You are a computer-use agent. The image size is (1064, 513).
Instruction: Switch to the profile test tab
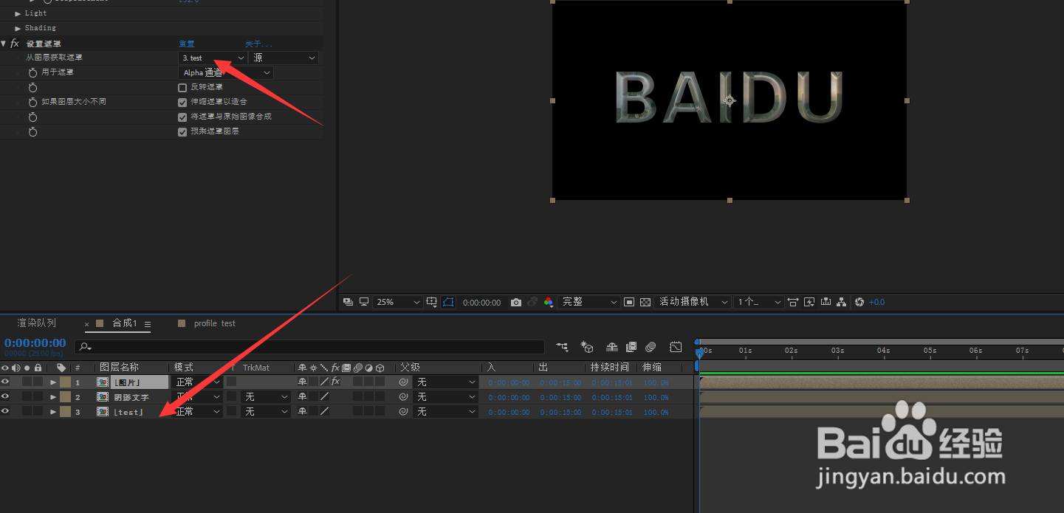coord(214,323)
